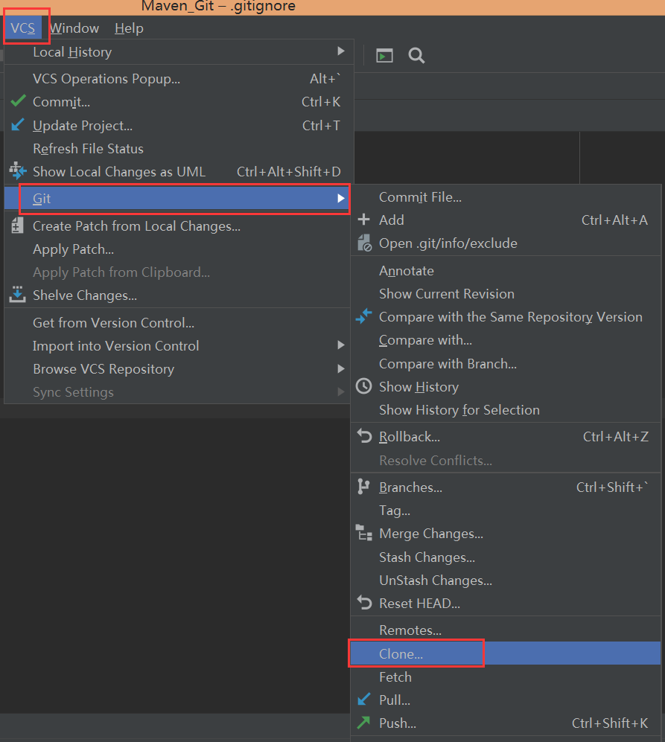Choose Commit from the VCS menu
Viewport: 665px width, 742px height.
(x=179, y=102)
